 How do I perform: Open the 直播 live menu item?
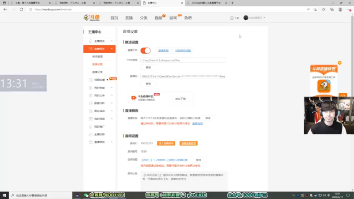(x=129, y=18)
